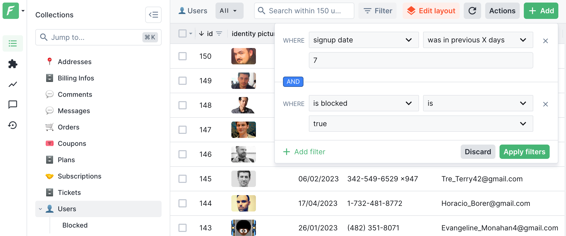Click the refresh records icon
Image resolution: width=566 pixels, height=236 pixels.
point(472,11)
